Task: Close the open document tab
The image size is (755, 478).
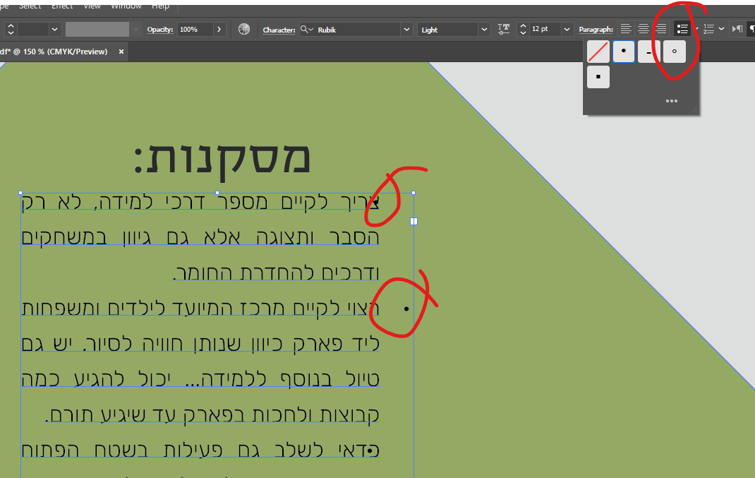Action: [x=121, y=52]
